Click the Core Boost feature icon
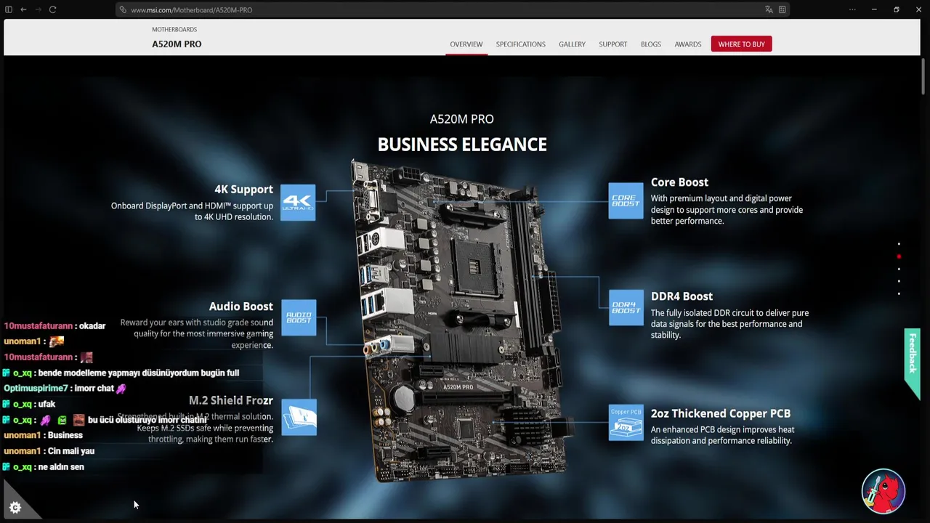 click(626, 200)
